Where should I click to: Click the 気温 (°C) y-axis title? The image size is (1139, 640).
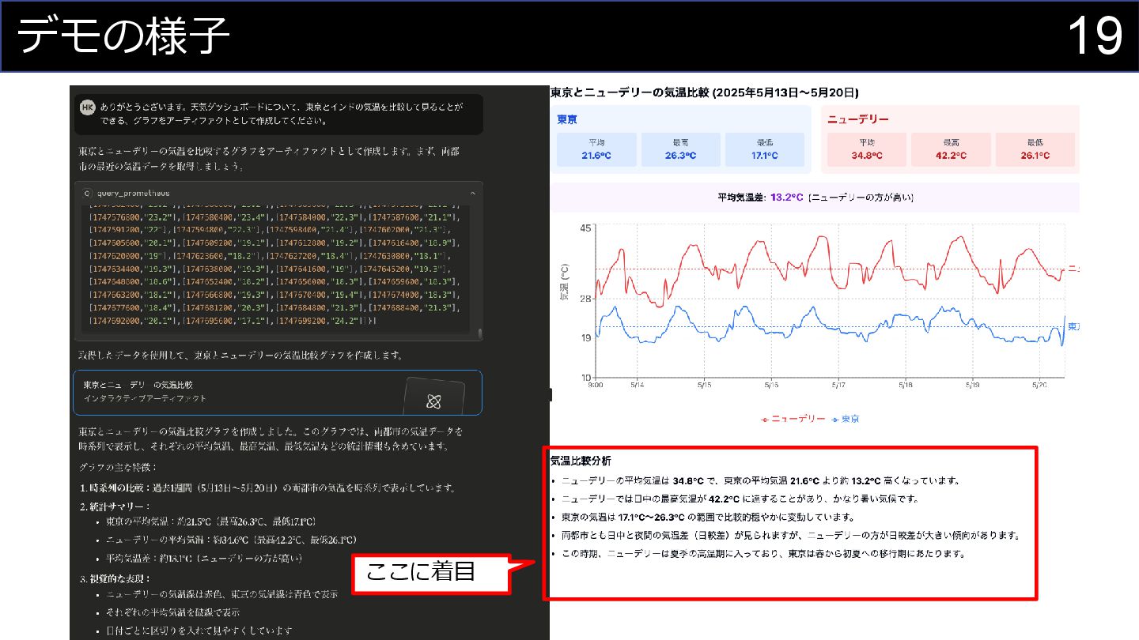click(565, 282)
